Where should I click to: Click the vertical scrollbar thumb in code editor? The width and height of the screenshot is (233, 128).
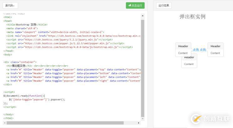pyautogui.click(x=143, y=68)
